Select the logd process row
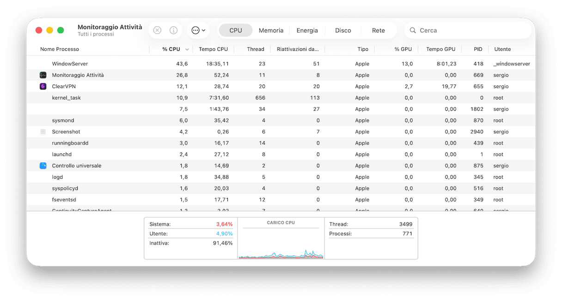The image size is (562, 301). click(281, 177)
